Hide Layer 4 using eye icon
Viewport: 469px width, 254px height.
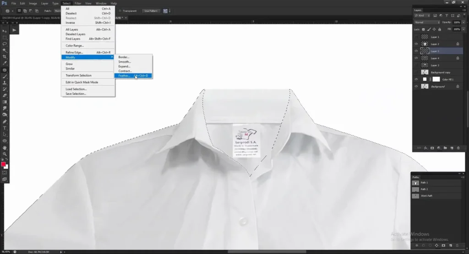[x=416, y=58]
